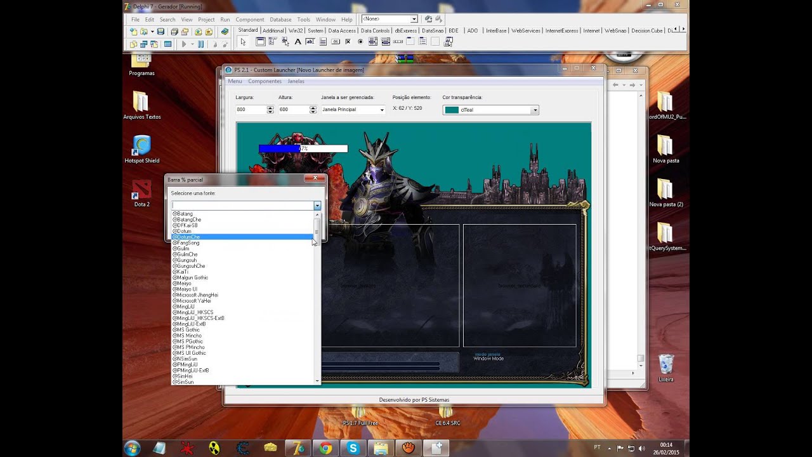Click the View Form icon in Delphi

[143, 44]
